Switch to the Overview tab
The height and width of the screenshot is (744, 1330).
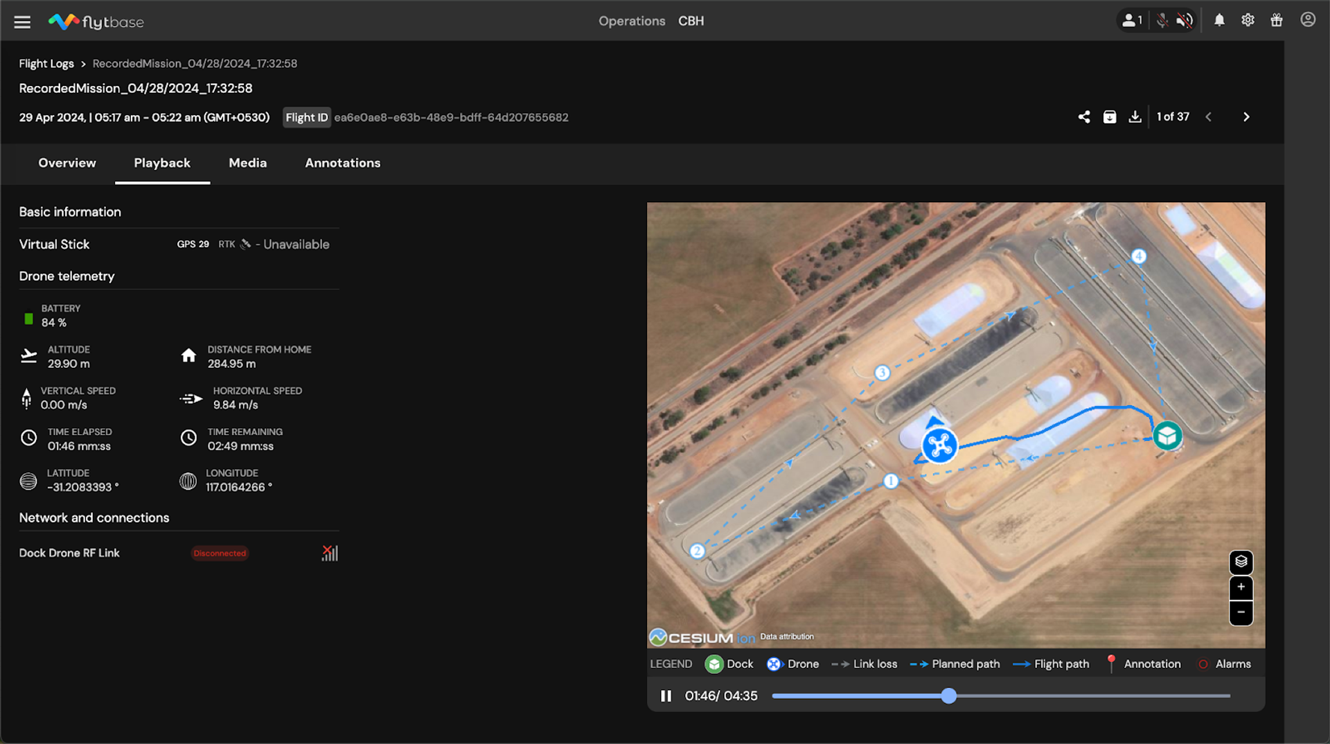67,163
